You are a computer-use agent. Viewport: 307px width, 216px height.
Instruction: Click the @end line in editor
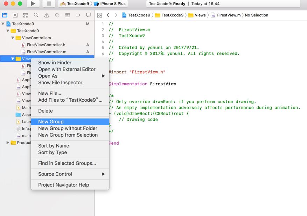(x=114, y=143)
